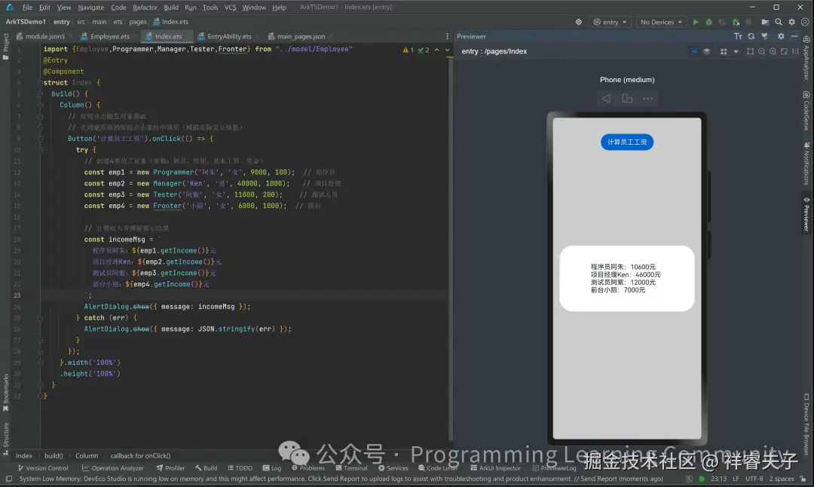Click the Previewer frame crop icon
The height and width of the screenshot is (487, 814).
750,51
